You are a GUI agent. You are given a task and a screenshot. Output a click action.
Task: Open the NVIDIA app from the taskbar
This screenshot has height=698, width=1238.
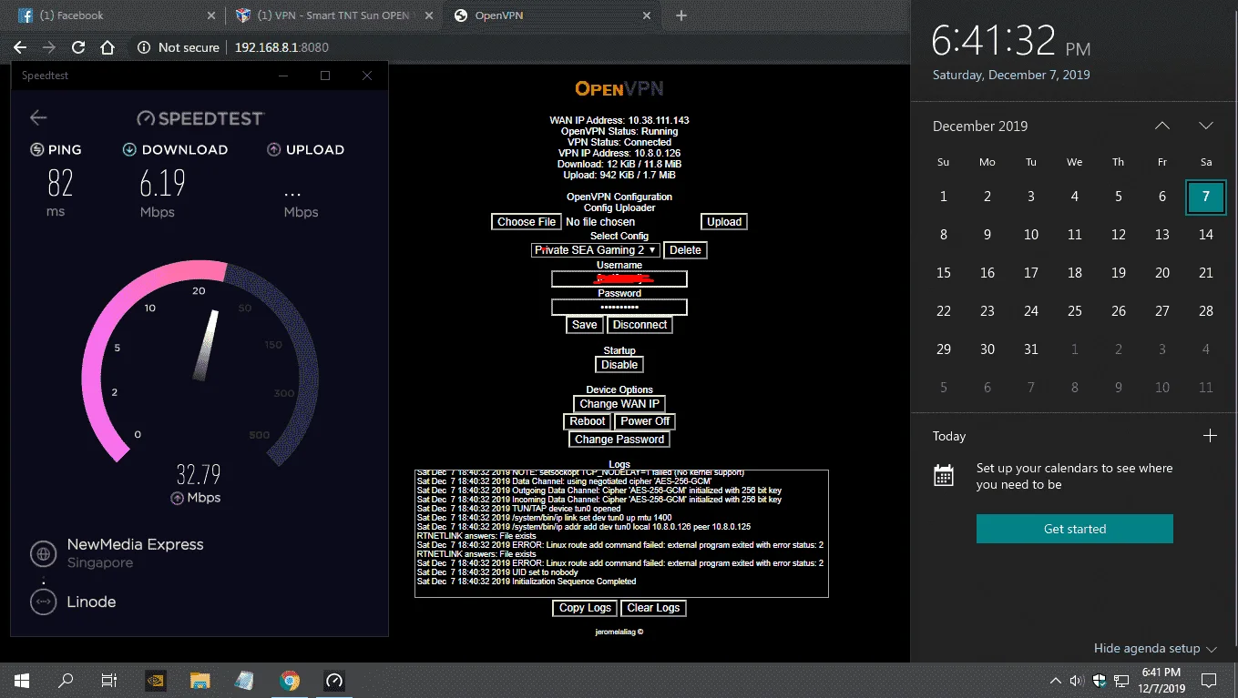[x=155, y=680]
